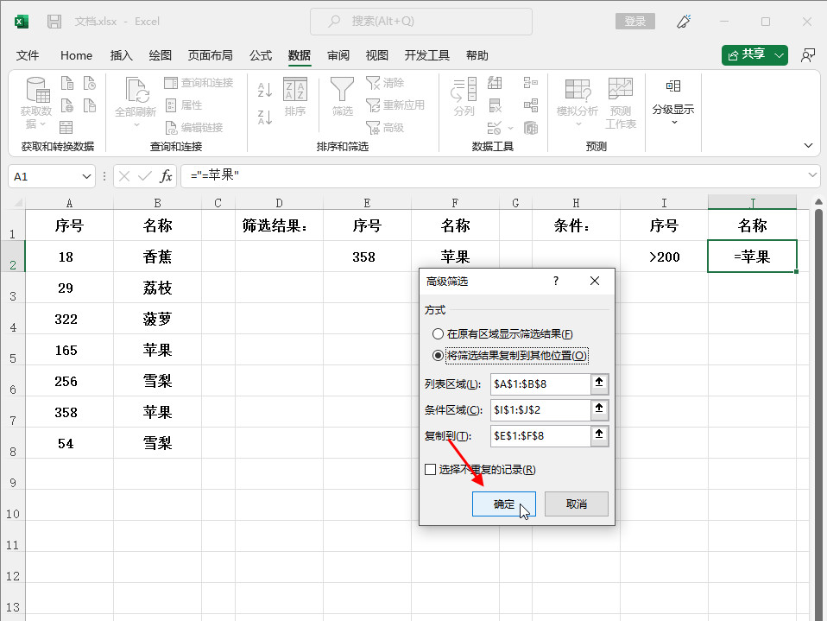Open the Share (共享) dropdown arrow
The height and width of the screenshot is (621, 827).
[x=779, y=55]
